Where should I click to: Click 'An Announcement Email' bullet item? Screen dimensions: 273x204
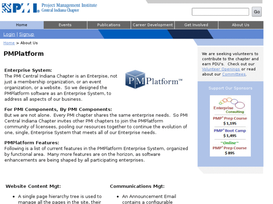click(x=149, y=199)
